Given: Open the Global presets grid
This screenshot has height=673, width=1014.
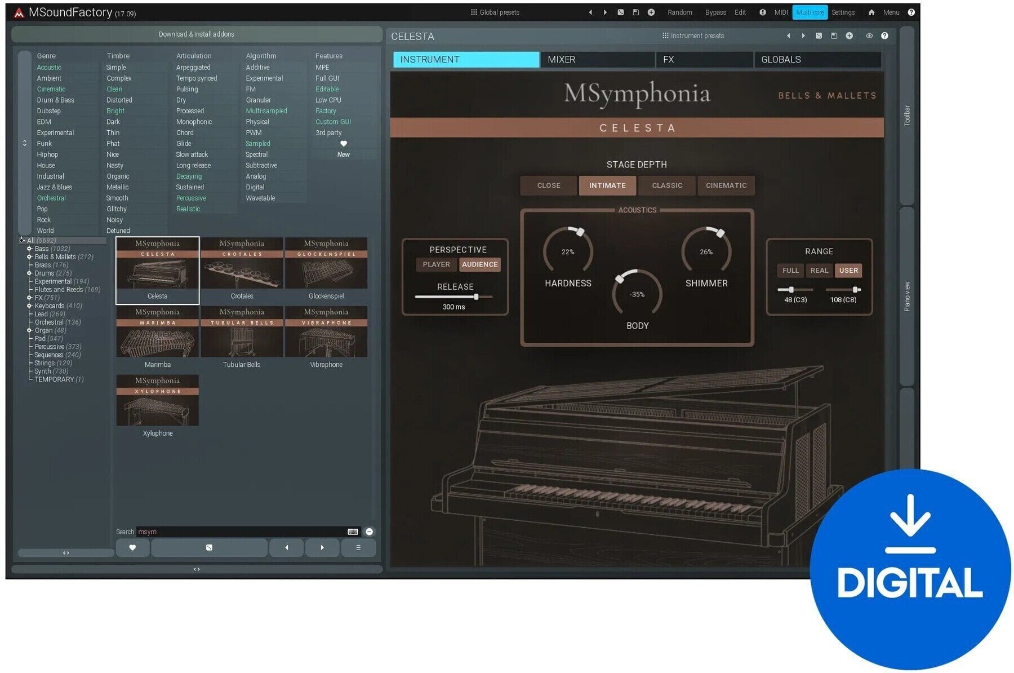Looking at the screenshot, I should (495, 12).
